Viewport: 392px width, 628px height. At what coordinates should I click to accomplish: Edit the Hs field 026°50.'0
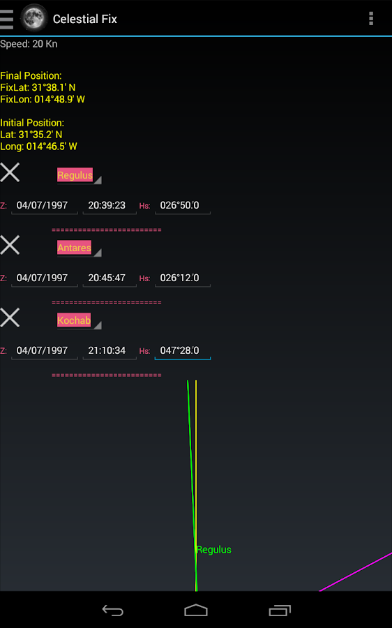[x=183, y=205]
